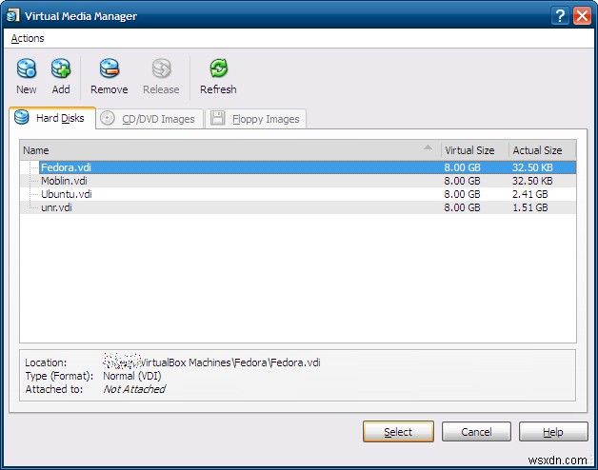Select the Fedora.vdi row
Image resolution: width=598 pixels, height=470 pixels.
pos(298,167)
